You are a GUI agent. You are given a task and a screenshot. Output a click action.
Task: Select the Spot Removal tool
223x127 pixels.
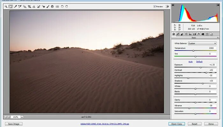tap(39, 7)
